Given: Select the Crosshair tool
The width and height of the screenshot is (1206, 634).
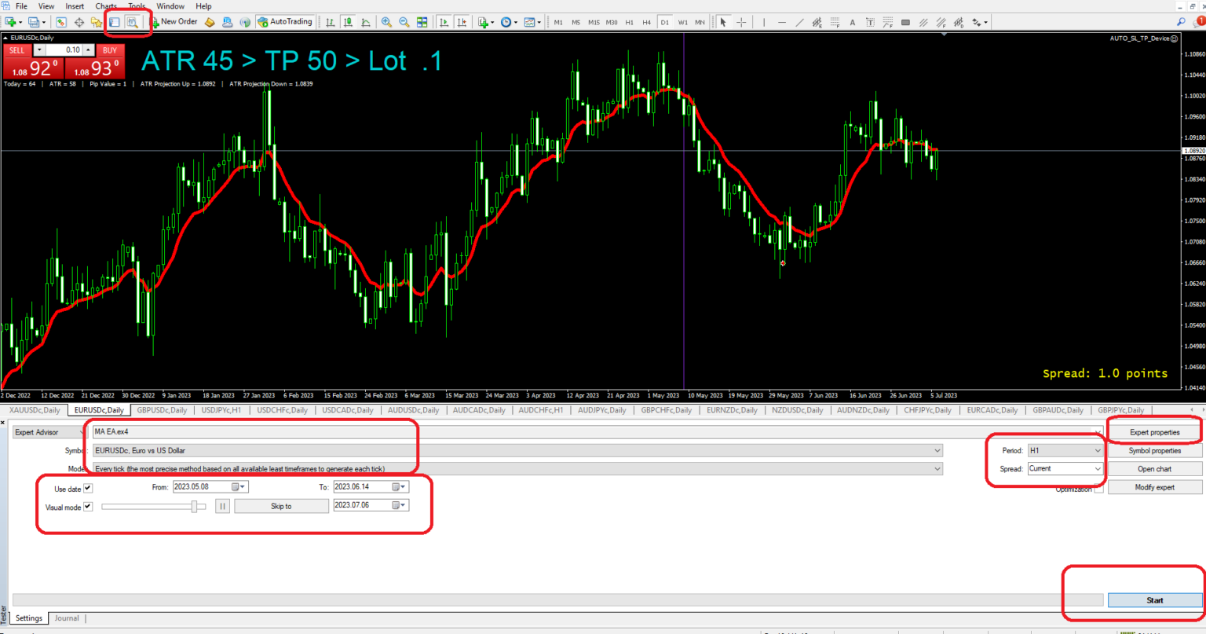Looking at the screenshot, I should tap(741, 22).
